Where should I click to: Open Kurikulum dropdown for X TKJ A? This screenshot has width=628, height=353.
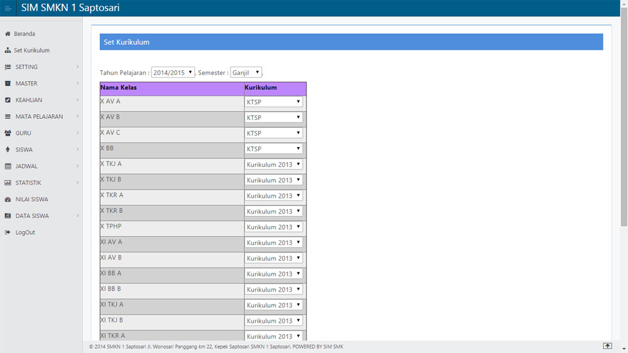tap(274, 165)
